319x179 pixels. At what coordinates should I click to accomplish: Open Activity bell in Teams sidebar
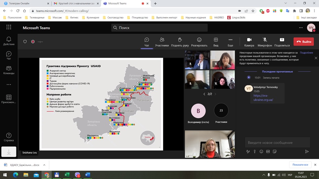pos(9,41)
